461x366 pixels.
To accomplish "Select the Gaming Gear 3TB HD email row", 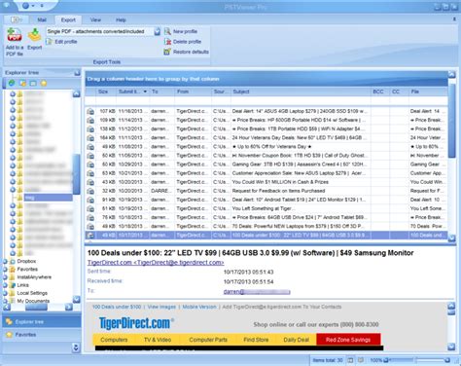I will 266,165.
